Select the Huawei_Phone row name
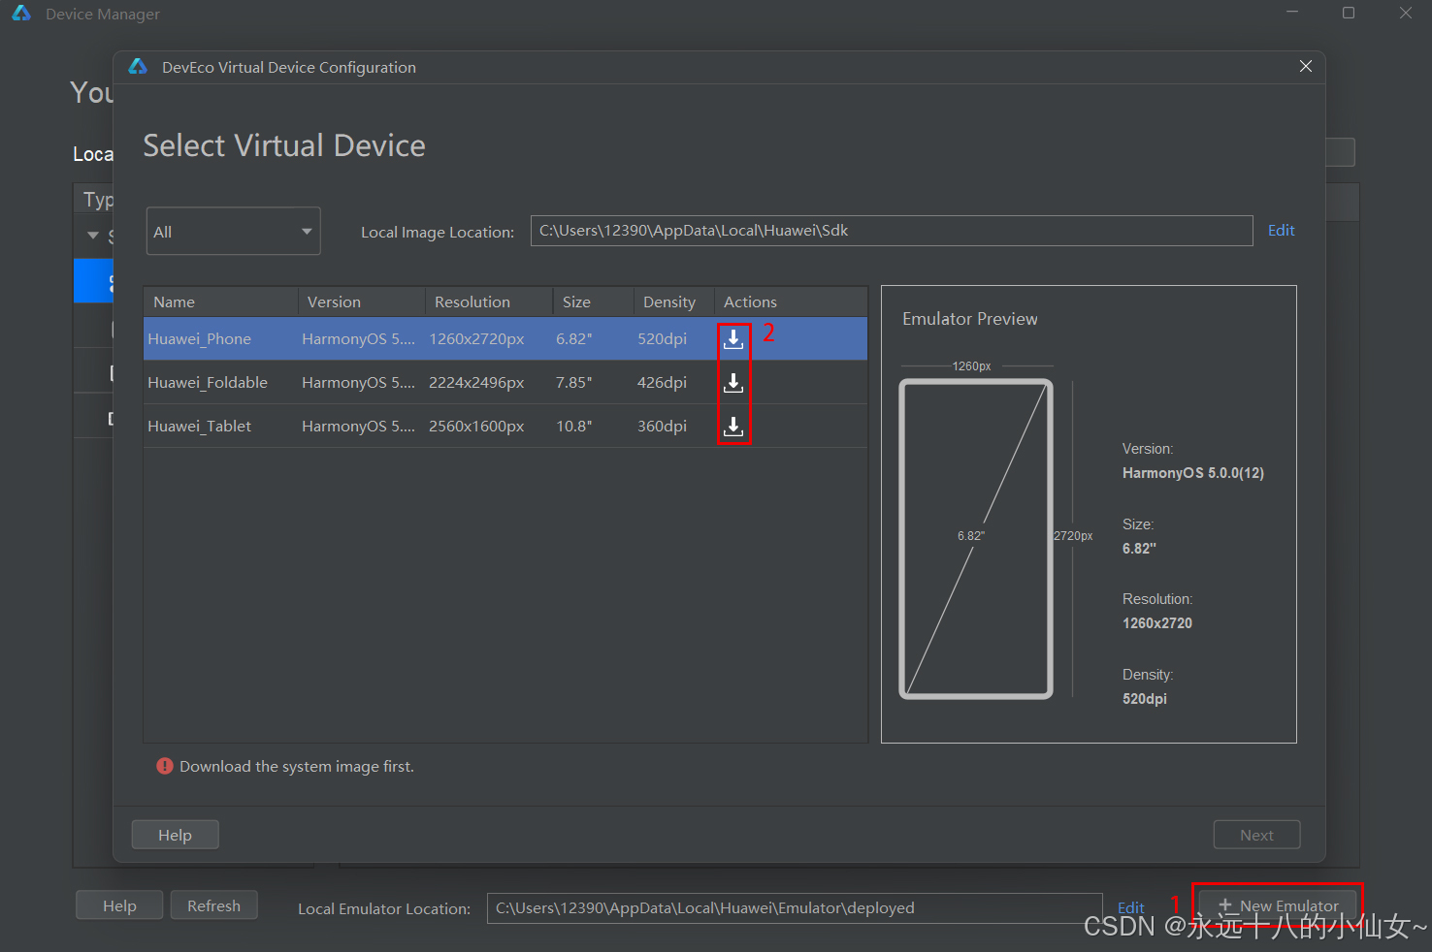Viewport: 1432px width, 952px height. click(x=199, y=339)
